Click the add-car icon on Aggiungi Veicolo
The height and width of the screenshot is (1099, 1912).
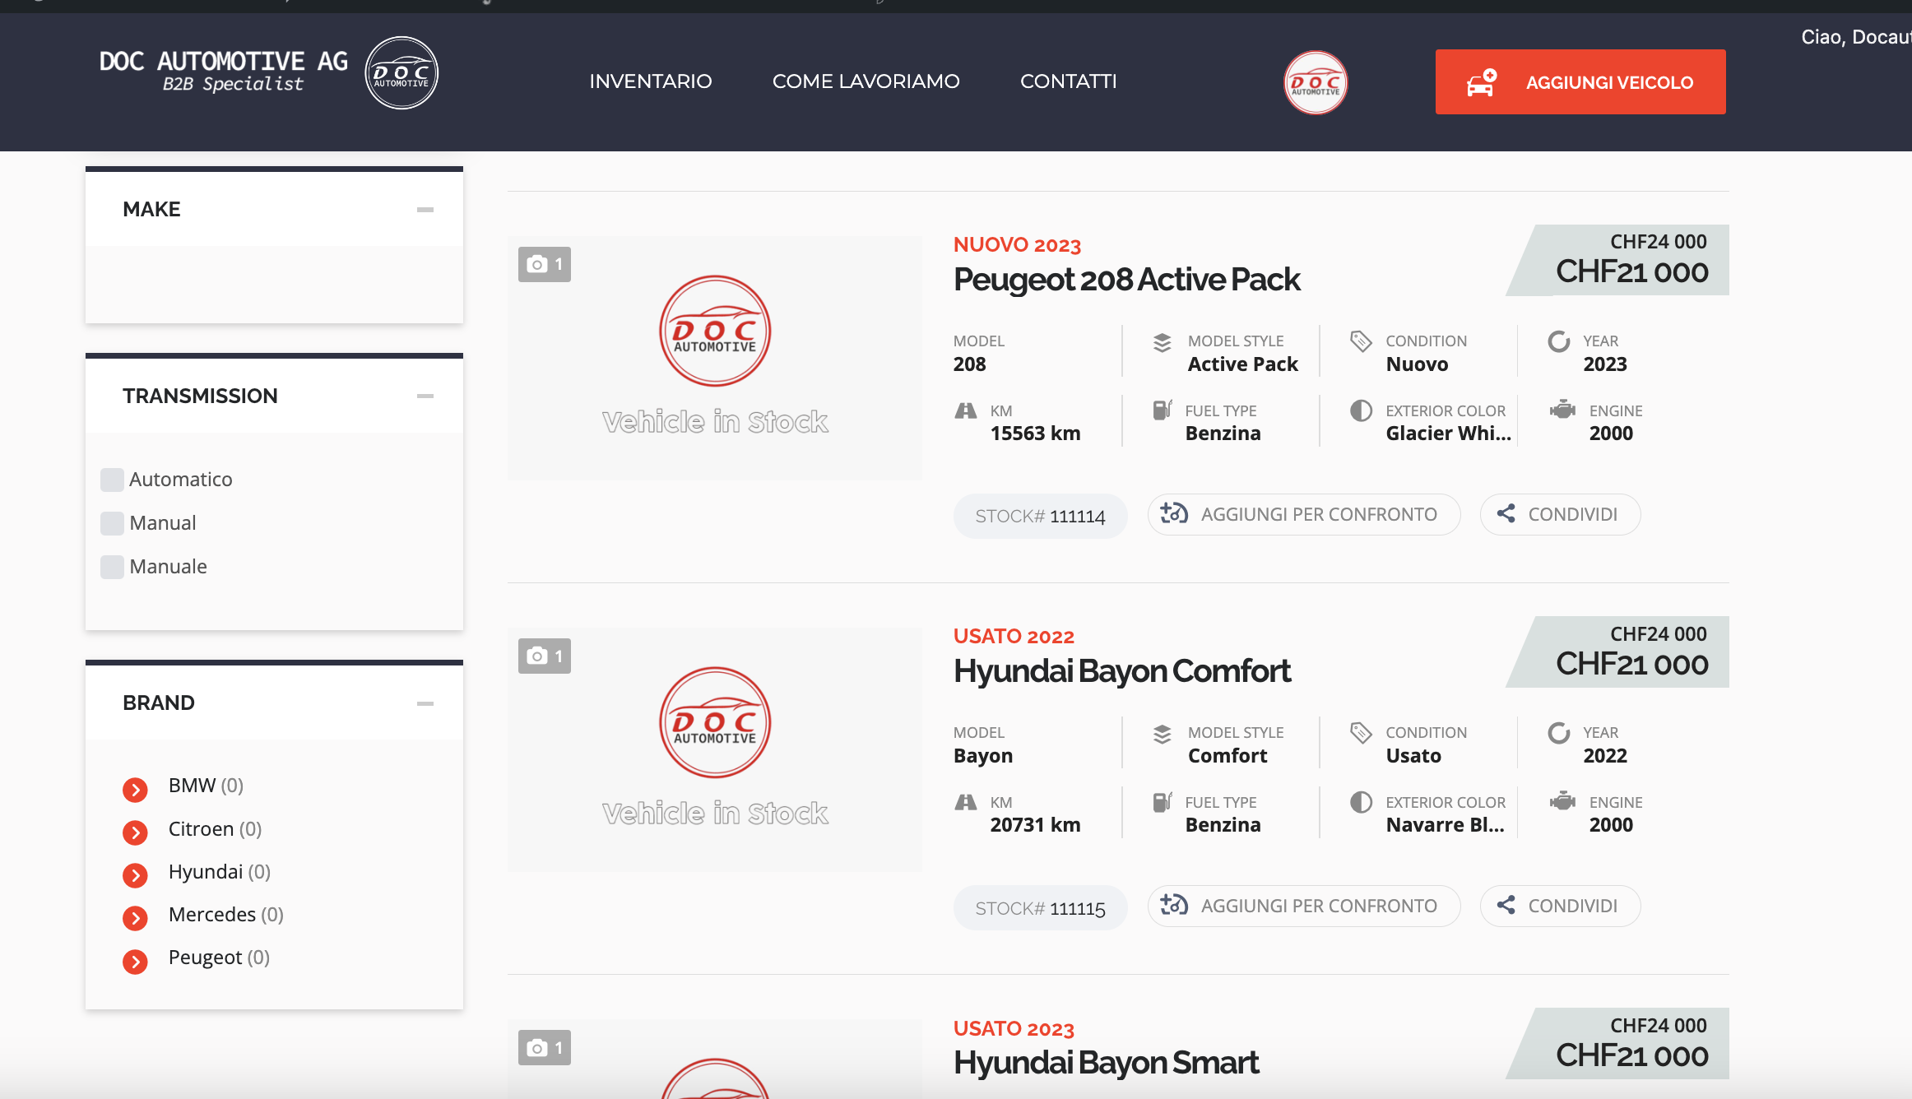1482,82
